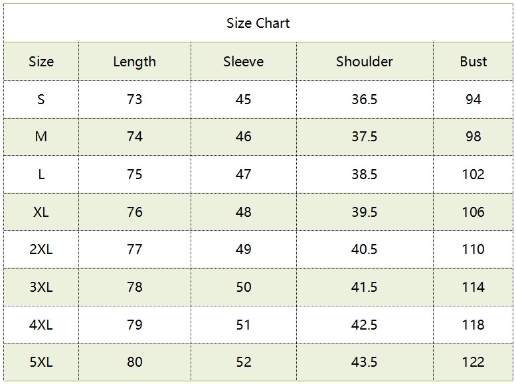Image resolution: width=516 pixels, height=384 pixels.
Task: Click bust value 106
Action: point(473,212)
